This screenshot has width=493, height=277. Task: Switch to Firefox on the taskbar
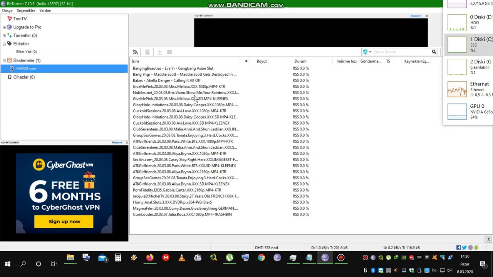click(x=150, y=258)
